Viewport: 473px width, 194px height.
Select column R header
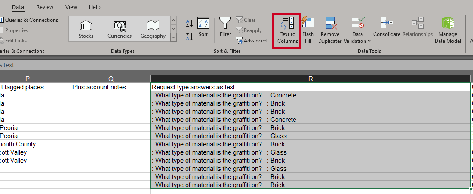click(310, 79)
